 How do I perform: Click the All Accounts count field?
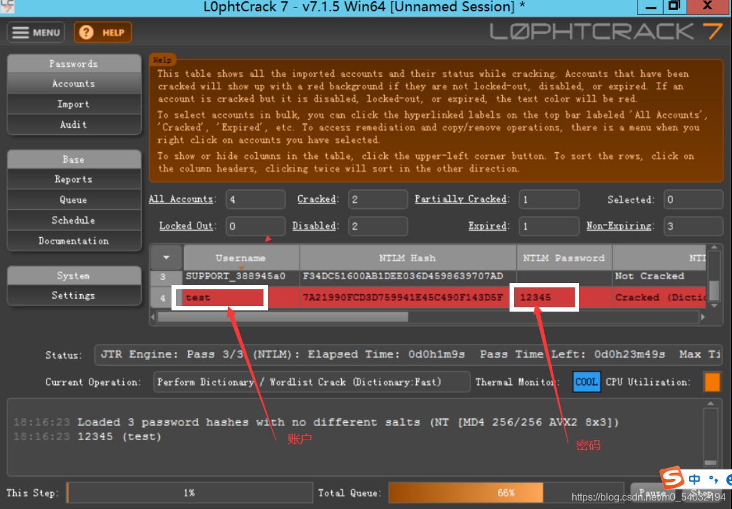tap(255, 200)
